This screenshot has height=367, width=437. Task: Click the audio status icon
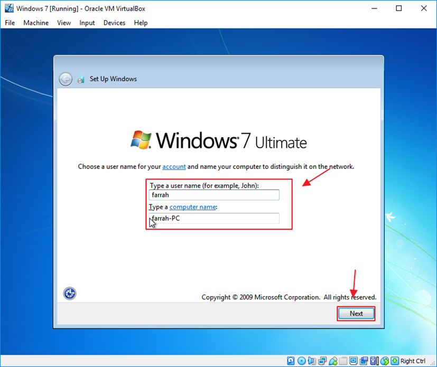pyautogui.click(x=311, y=361)
